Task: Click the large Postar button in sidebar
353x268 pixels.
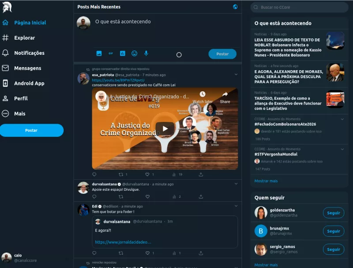Action: (31, 130)
